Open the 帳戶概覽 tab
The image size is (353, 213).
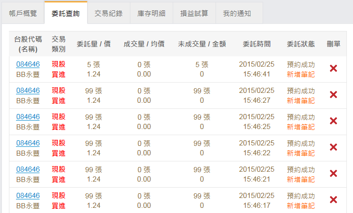point(23,13)
